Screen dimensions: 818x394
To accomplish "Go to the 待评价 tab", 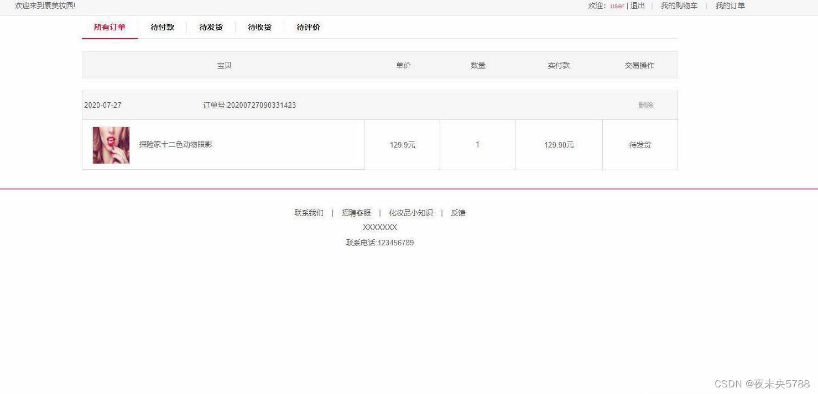I will (x=308, y=27).
